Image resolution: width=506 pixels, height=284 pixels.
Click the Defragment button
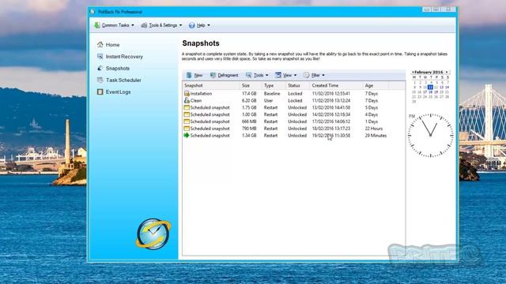tap(224, 75)
